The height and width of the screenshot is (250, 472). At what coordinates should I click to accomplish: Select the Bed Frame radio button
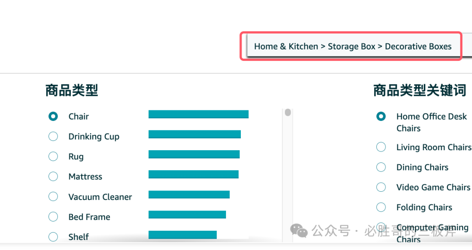point(53,217)
